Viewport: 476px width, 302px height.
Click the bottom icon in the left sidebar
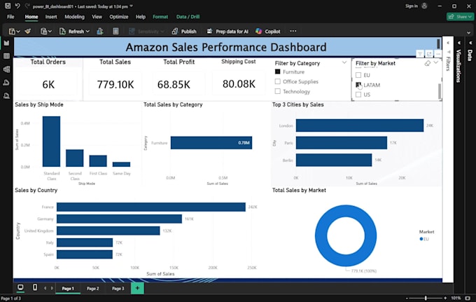[6, 96]
